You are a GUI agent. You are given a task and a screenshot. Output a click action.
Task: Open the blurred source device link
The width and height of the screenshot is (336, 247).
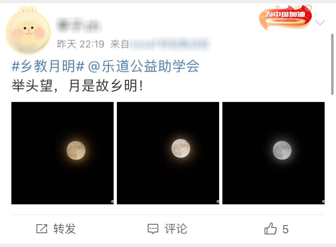point(170,44)
